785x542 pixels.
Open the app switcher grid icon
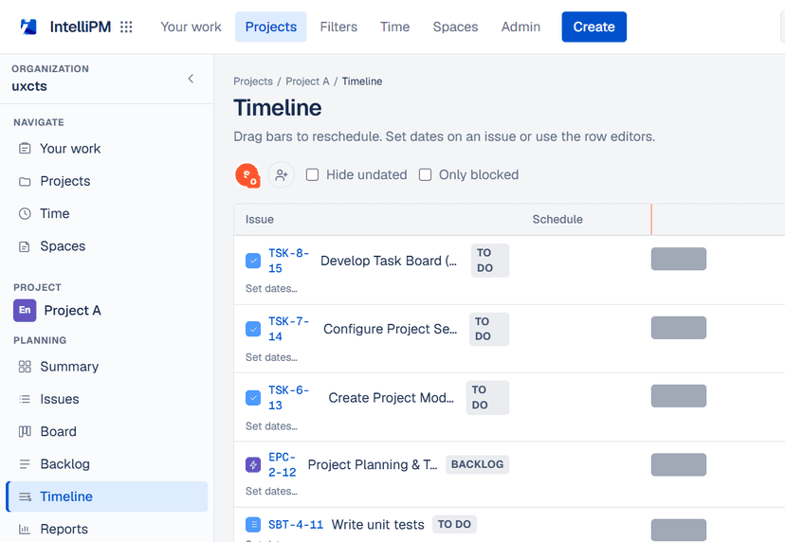pyautogui.click(x=126, y=27)
